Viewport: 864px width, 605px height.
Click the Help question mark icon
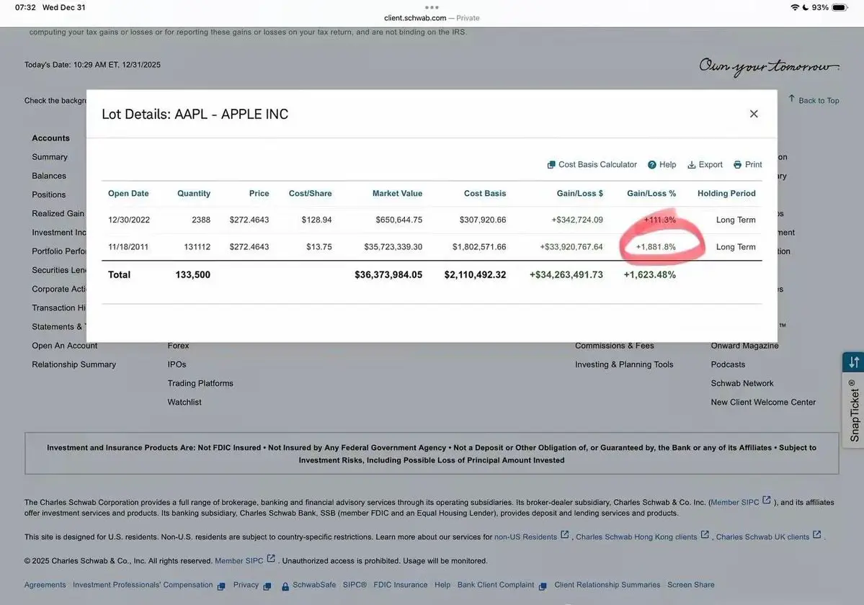coord(652,165)
